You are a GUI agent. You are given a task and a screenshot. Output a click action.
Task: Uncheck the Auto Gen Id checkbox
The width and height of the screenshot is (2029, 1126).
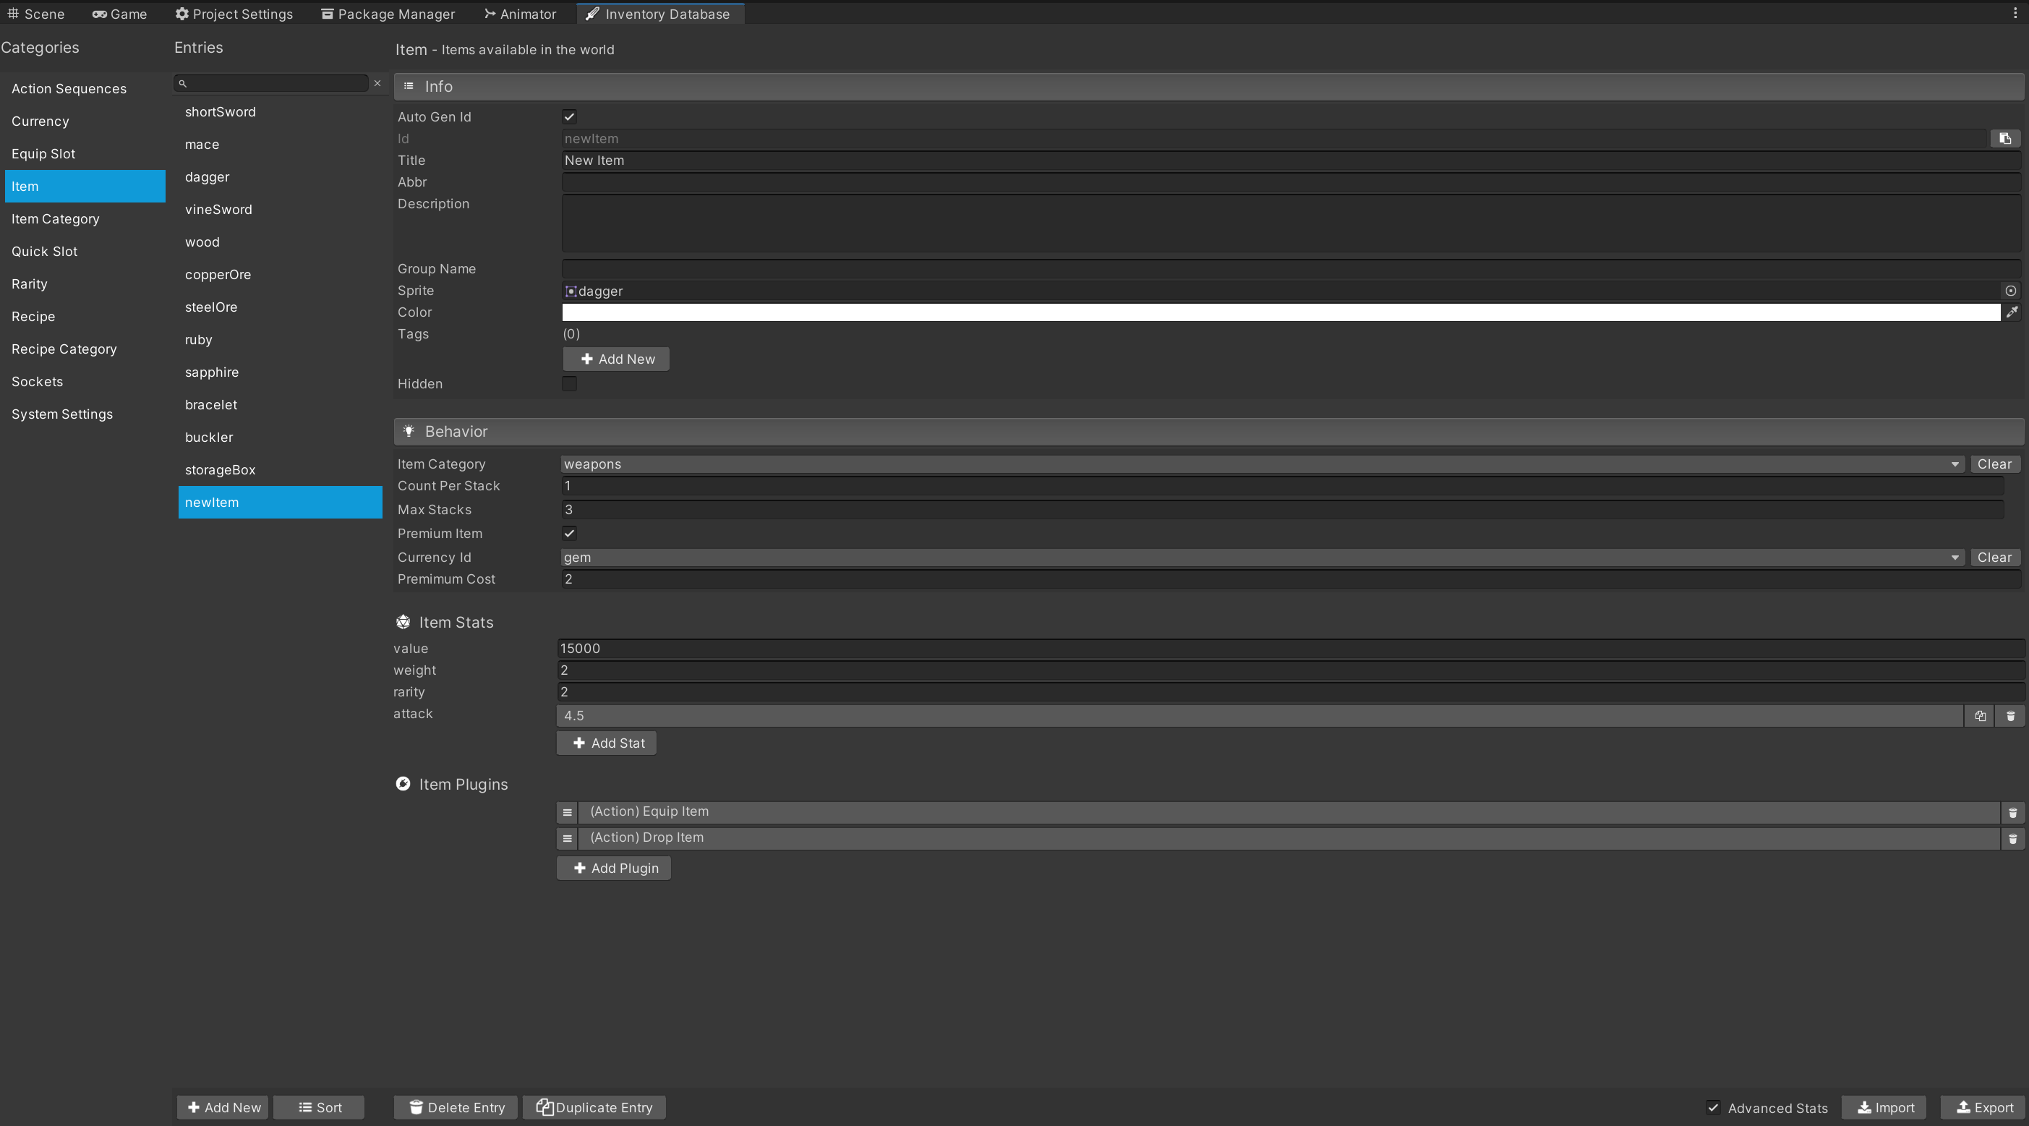click(x=568, y=116)
